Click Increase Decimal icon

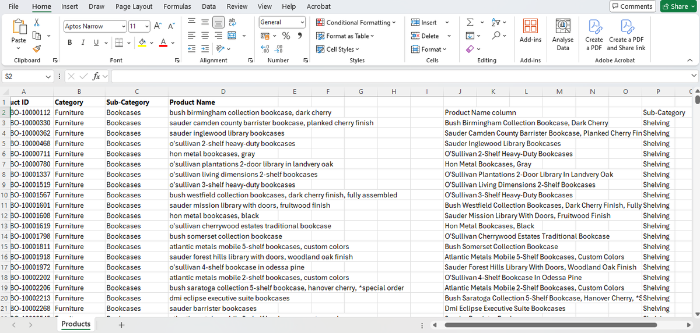[x=265, y=49]
